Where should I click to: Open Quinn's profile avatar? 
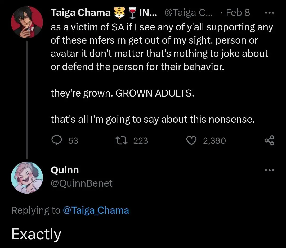[27, 177]
